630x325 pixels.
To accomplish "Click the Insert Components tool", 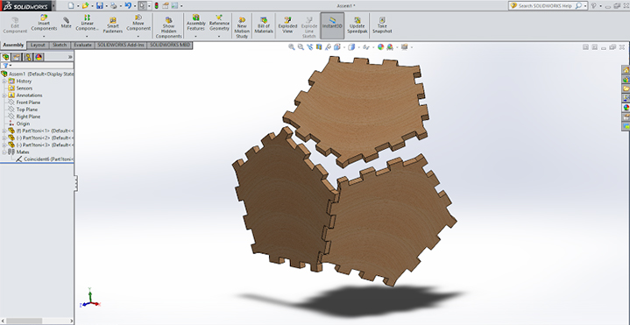I will pyautogui.click(x=44, y=23).
